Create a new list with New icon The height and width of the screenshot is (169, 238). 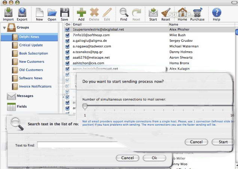(39, 12)
